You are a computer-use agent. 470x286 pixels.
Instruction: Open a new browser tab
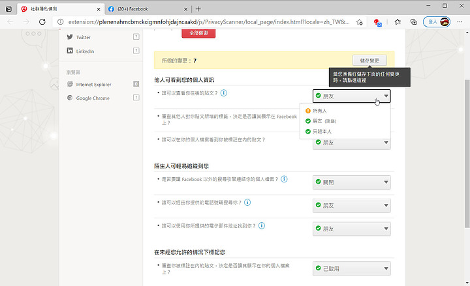pyautogui.click(x=198, y=9)
